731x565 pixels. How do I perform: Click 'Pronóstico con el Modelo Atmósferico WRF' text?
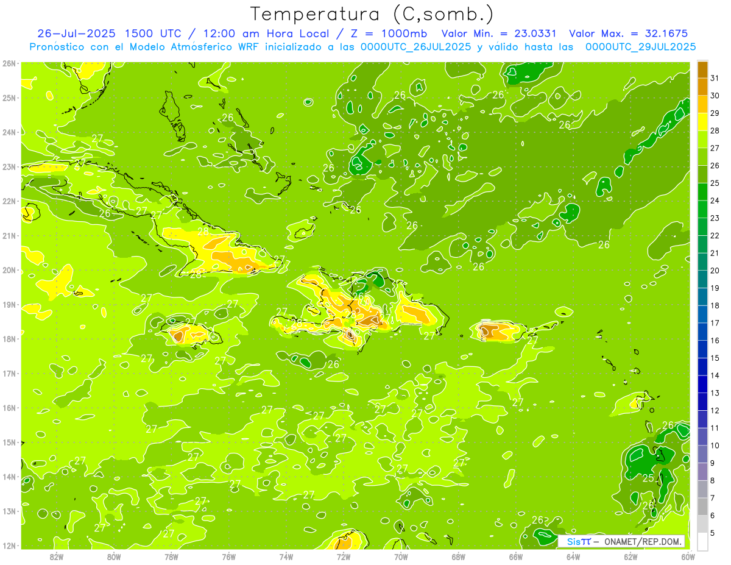[144, 46]
